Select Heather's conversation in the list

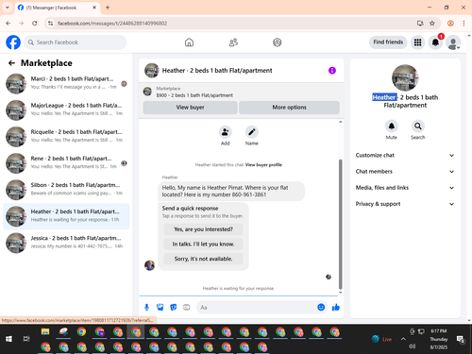(x=66, y=216)
